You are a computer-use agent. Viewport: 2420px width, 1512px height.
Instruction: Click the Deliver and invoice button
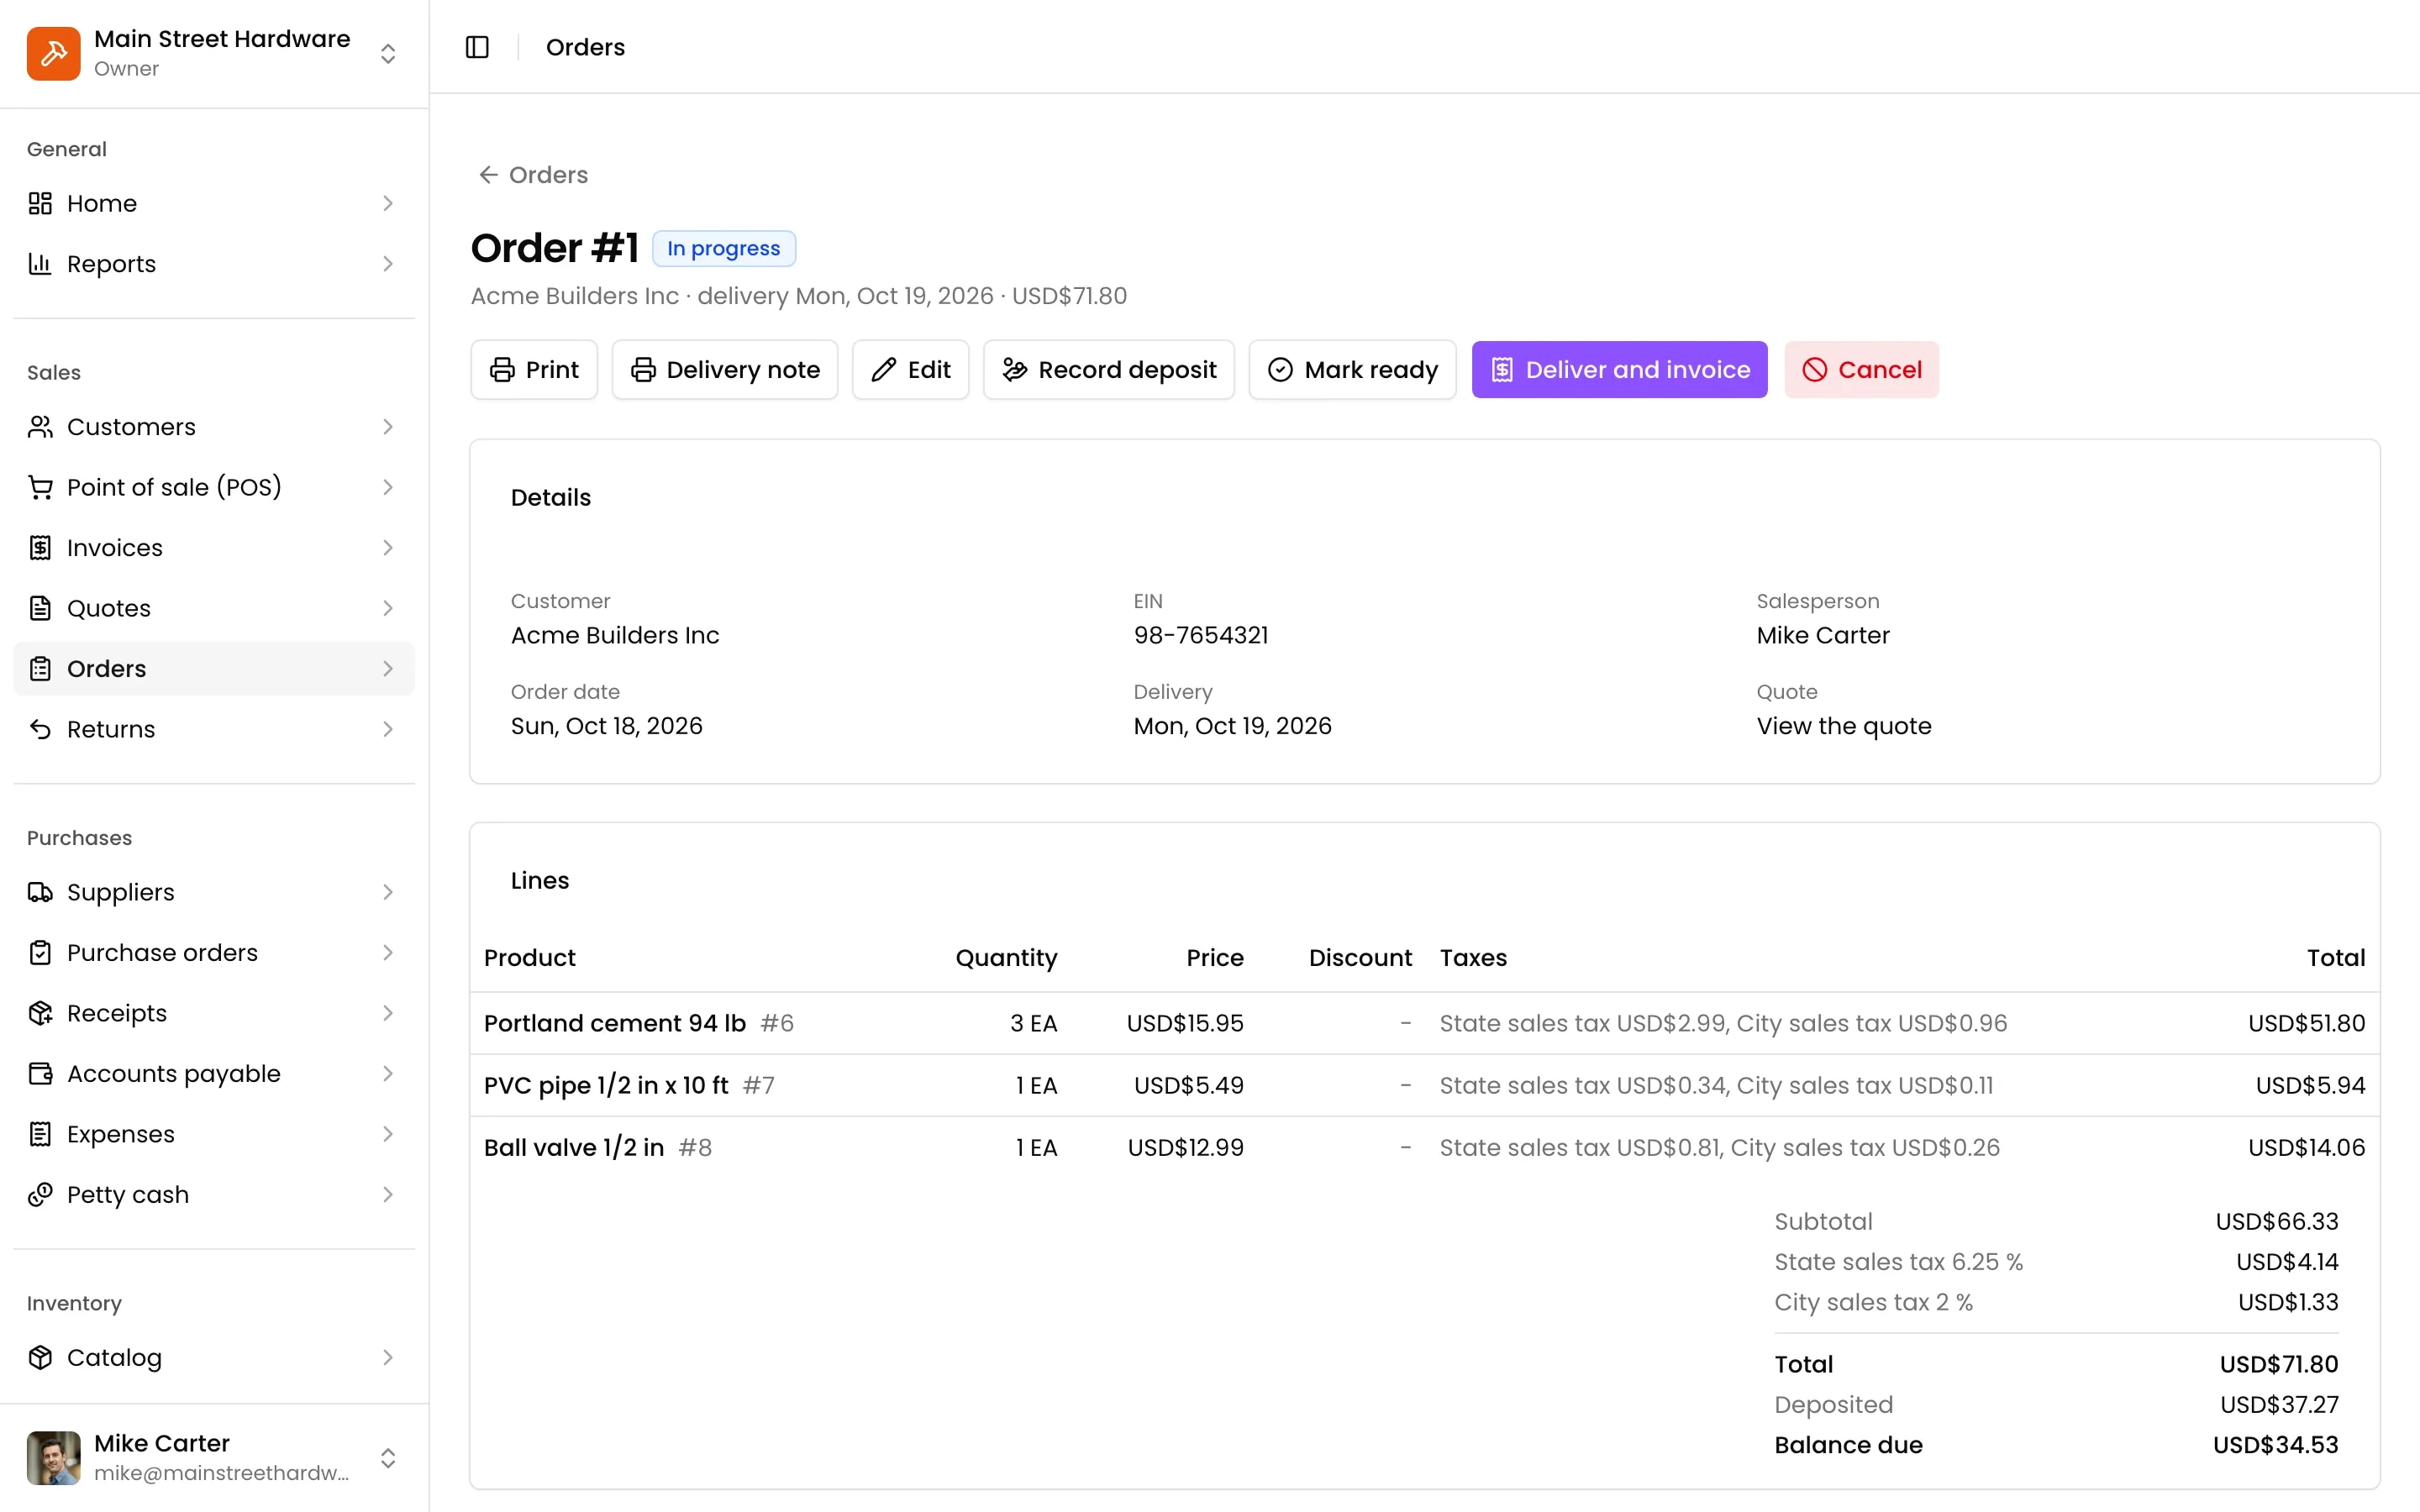[x=1619, y=370]
